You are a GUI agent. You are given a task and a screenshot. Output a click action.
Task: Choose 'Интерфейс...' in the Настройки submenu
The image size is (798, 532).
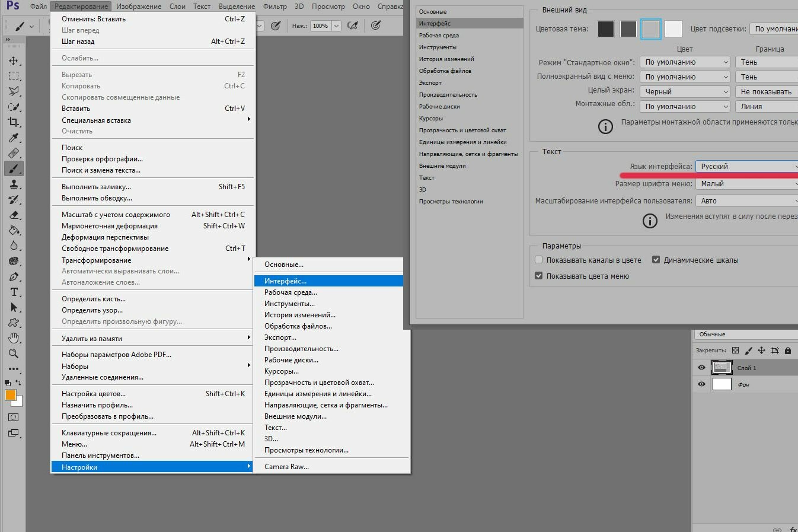328,281
